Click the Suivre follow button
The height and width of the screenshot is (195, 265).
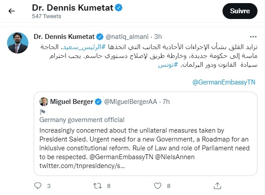coord(240,11)
